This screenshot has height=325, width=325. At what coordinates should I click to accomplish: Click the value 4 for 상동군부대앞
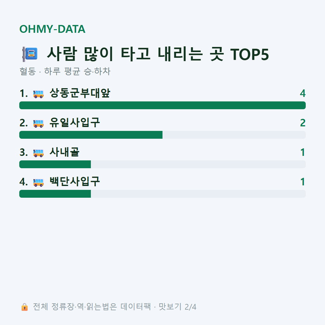(x=302, y=93)
